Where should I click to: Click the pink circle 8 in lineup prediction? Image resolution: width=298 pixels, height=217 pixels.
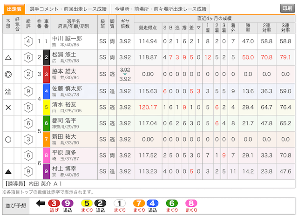(x=190, y=203)
